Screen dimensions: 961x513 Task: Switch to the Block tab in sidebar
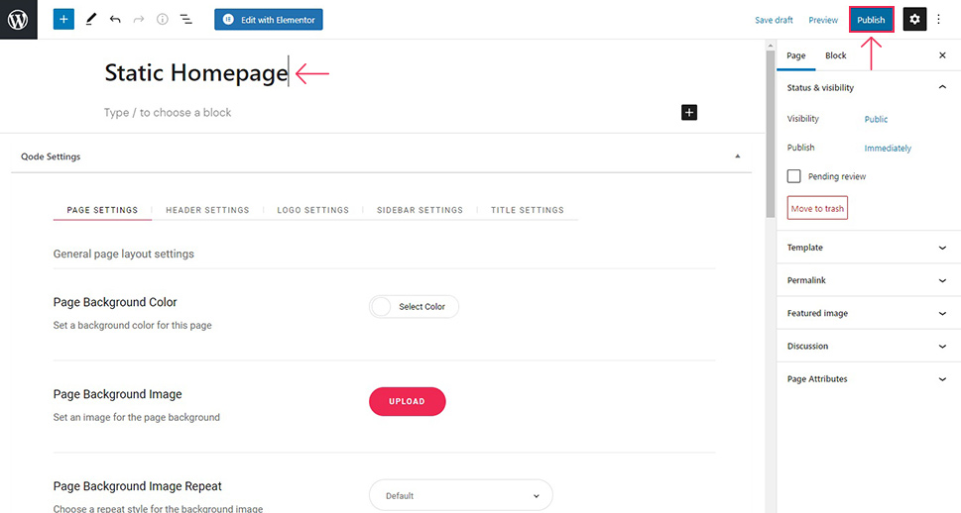835,55
